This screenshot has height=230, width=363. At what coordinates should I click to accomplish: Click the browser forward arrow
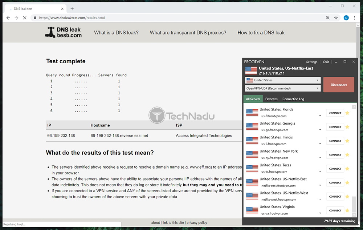coord(16,18)
